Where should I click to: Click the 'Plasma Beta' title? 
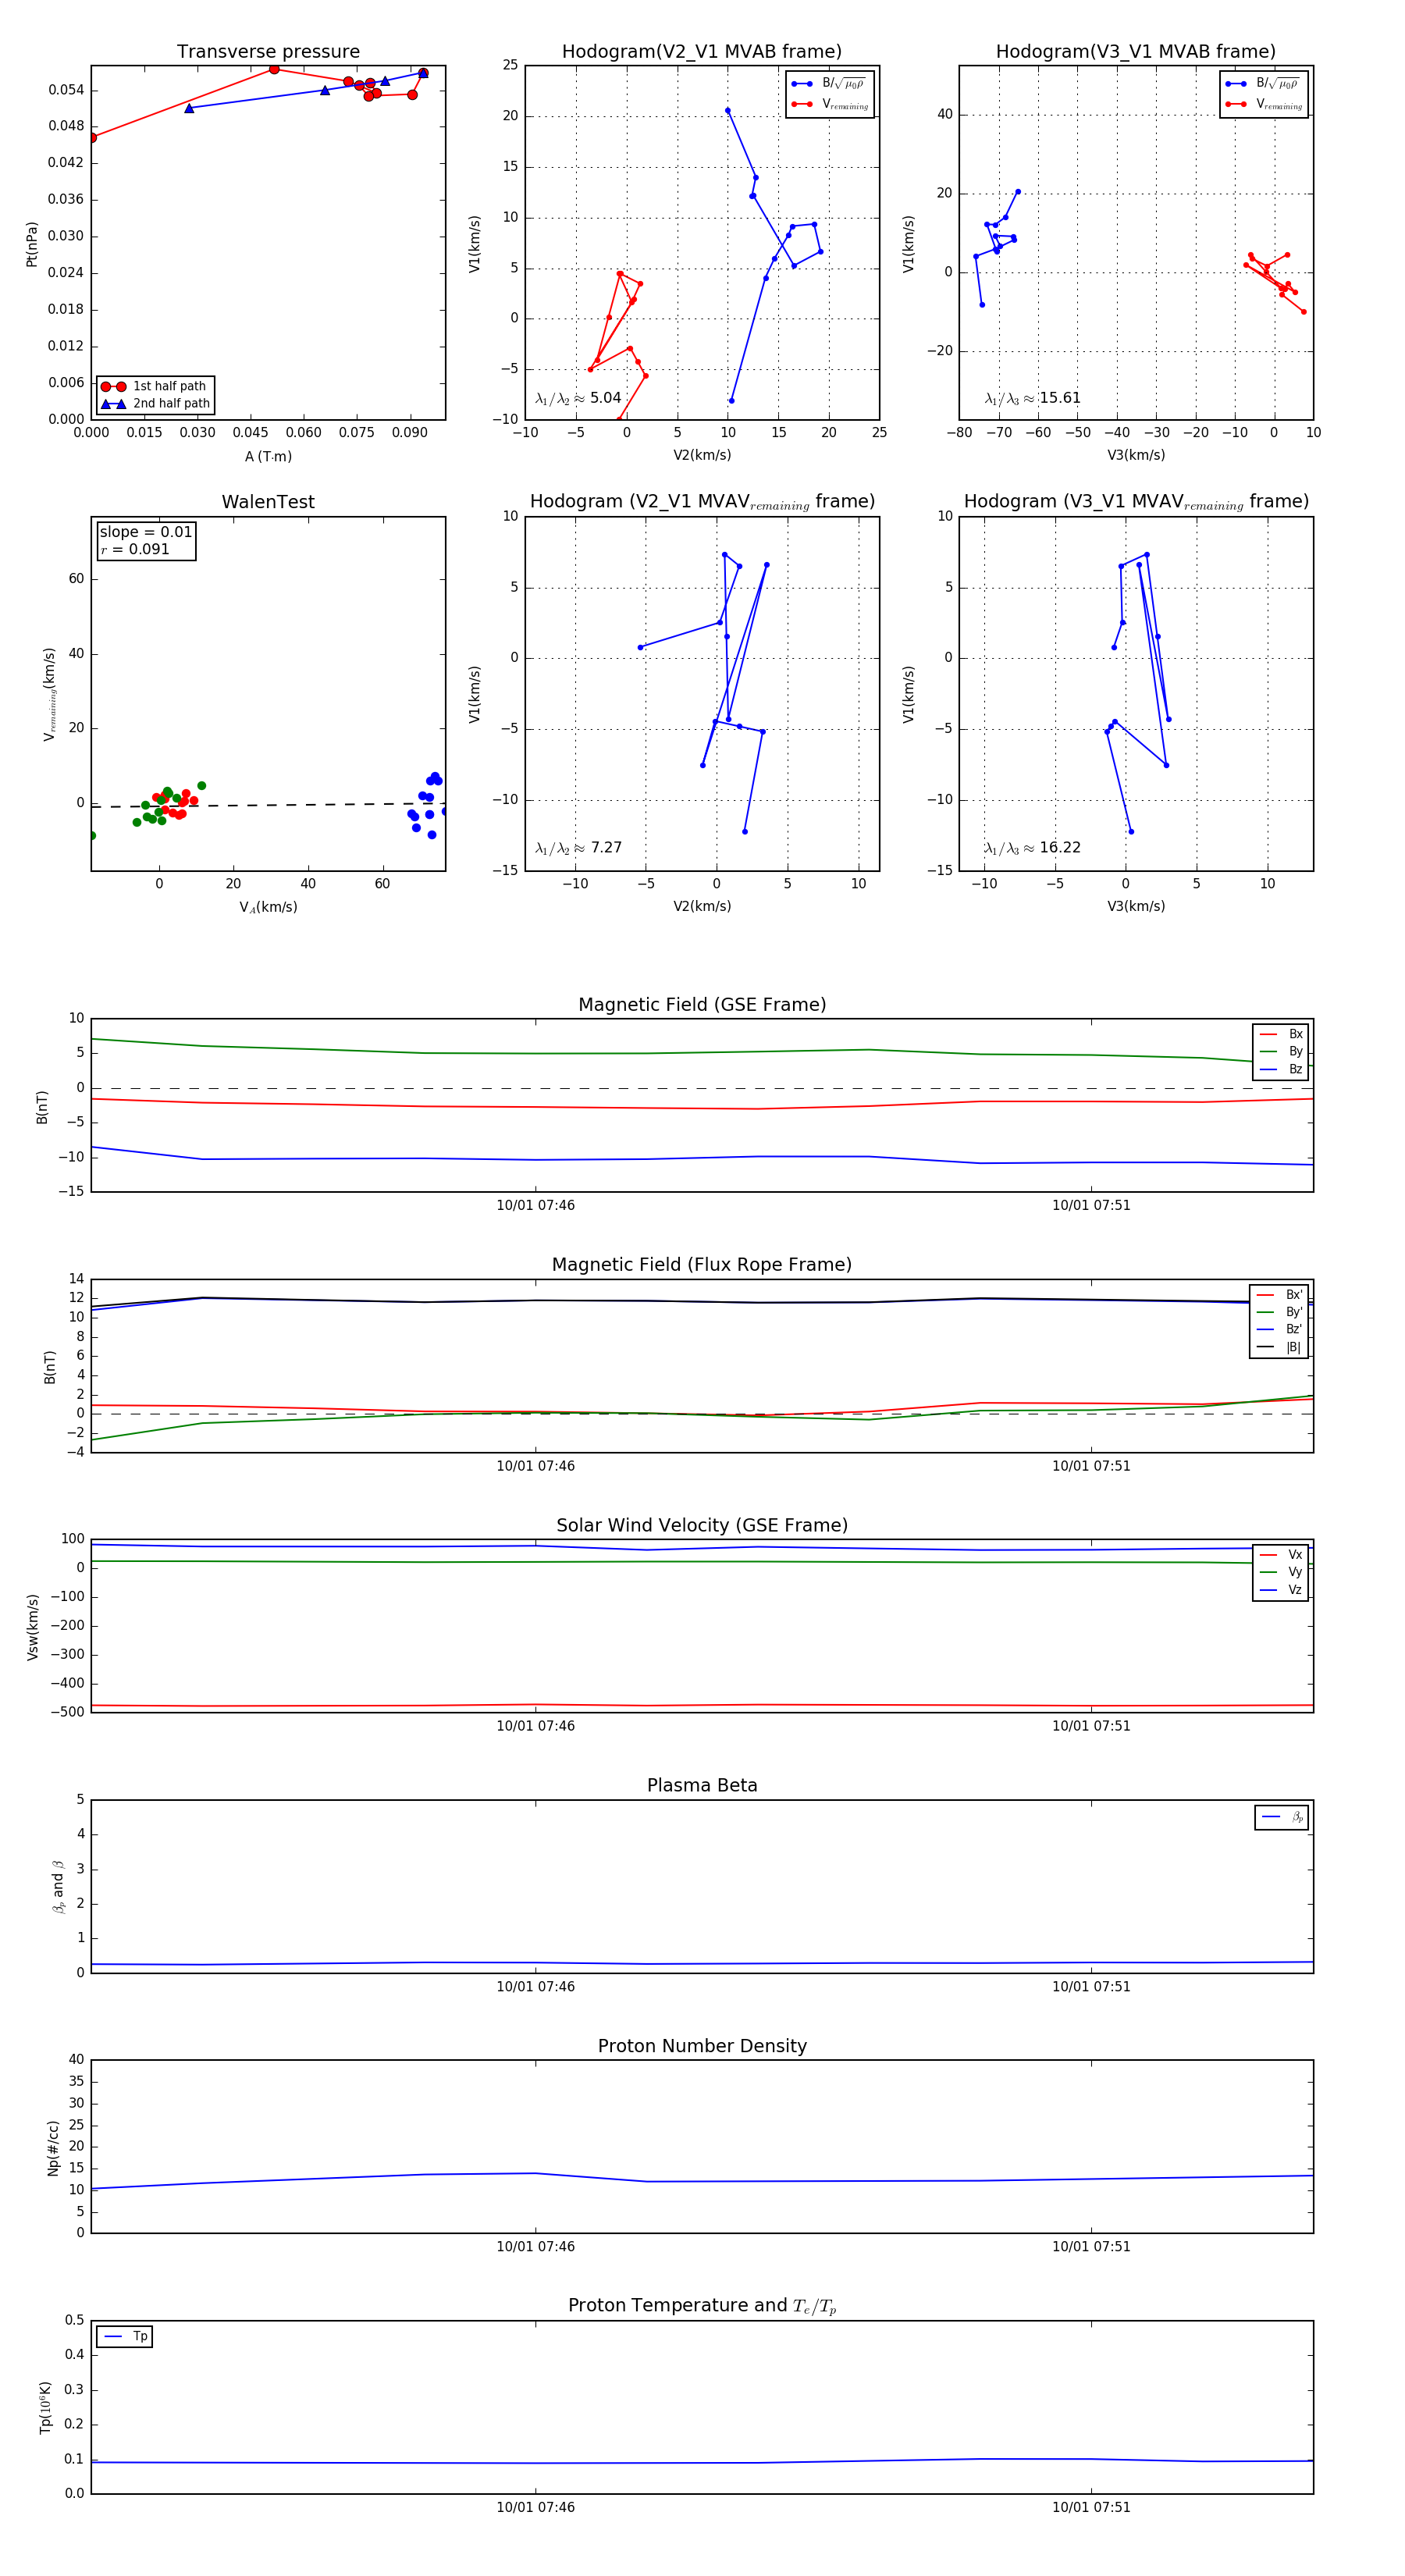pyautogui.click(x=702, y=1786)
